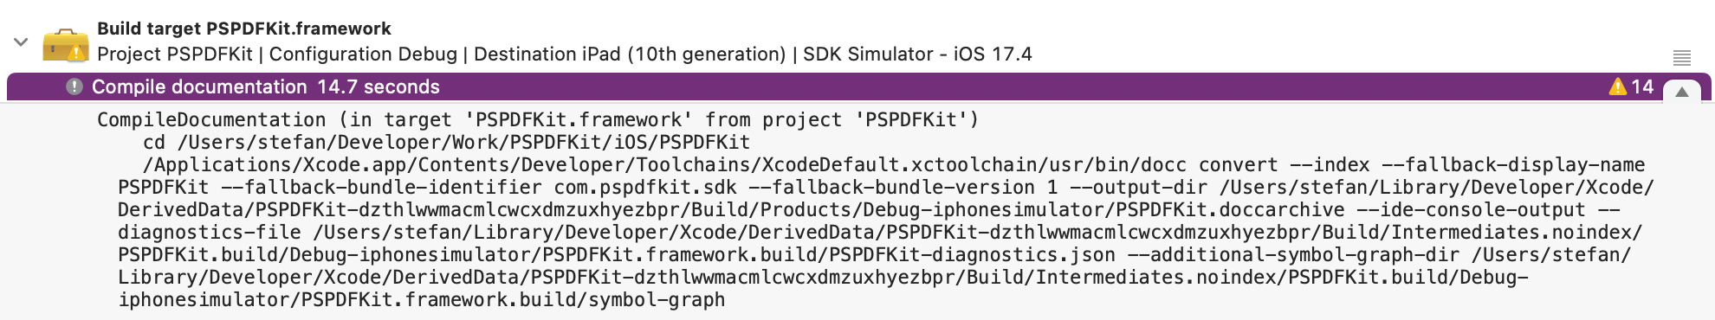Click the cd /Users/stefan/Developer/Work path line
This screenshot has height=320, width=1715.
pyautogui.click(x=447, y=142)
